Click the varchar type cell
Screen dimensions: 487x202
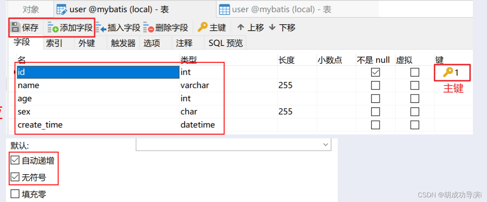pyautogui.click(x=228, y=86)
